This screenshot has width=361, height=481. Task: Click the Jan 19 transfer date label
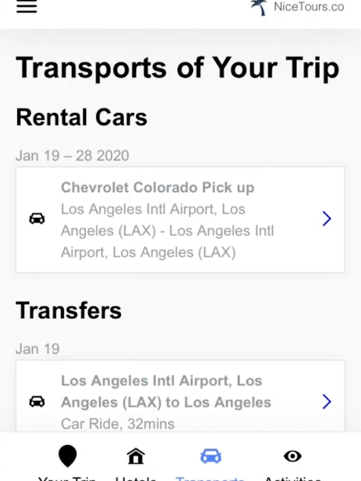point(38,349)
